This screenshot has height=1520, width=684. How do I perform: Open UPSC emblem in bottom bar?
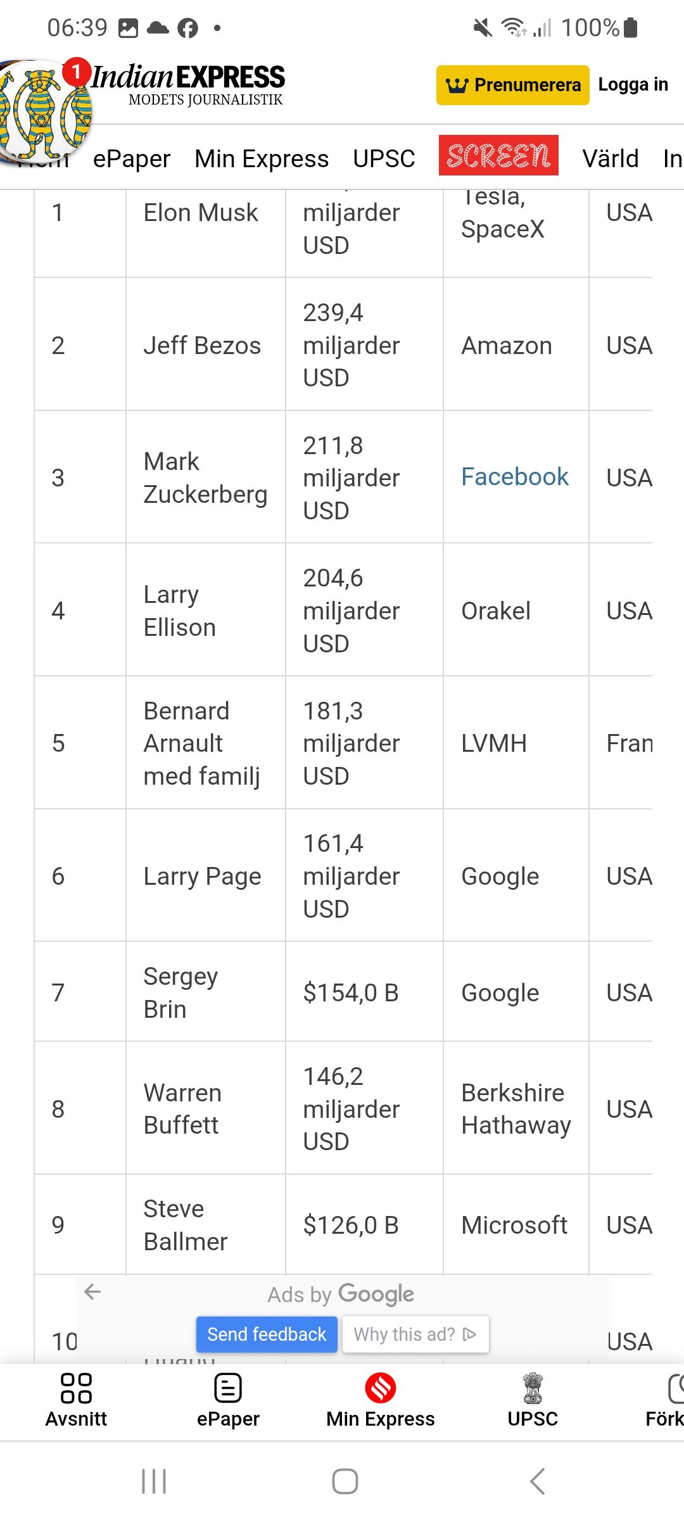(x=533, y=1388)
